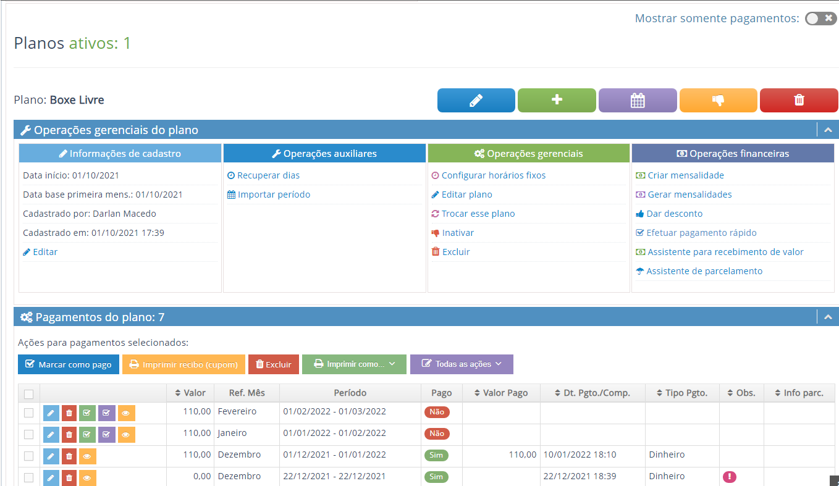The image size is (839, 486).
Task: Click the red exclamation observation icon
Action: (729, 477)
